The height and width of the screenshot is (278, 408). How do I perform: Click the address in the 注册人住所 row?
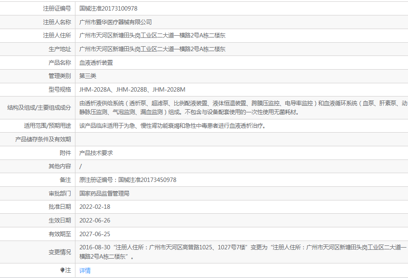(x=152, y=35)
